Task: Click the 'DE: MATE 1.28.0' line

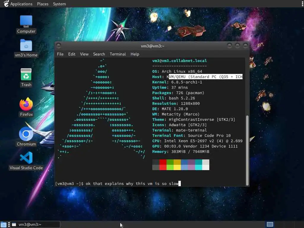Action: pyautogui.click(x=170, y=109)
